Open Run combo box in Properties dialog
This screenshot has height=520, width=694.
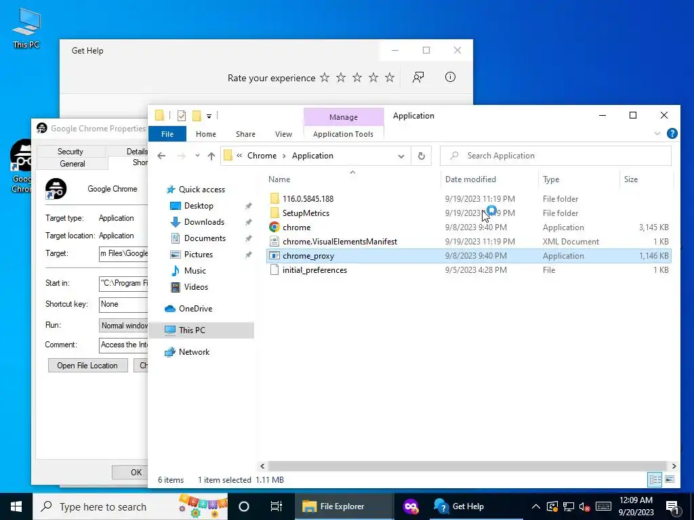123,326
